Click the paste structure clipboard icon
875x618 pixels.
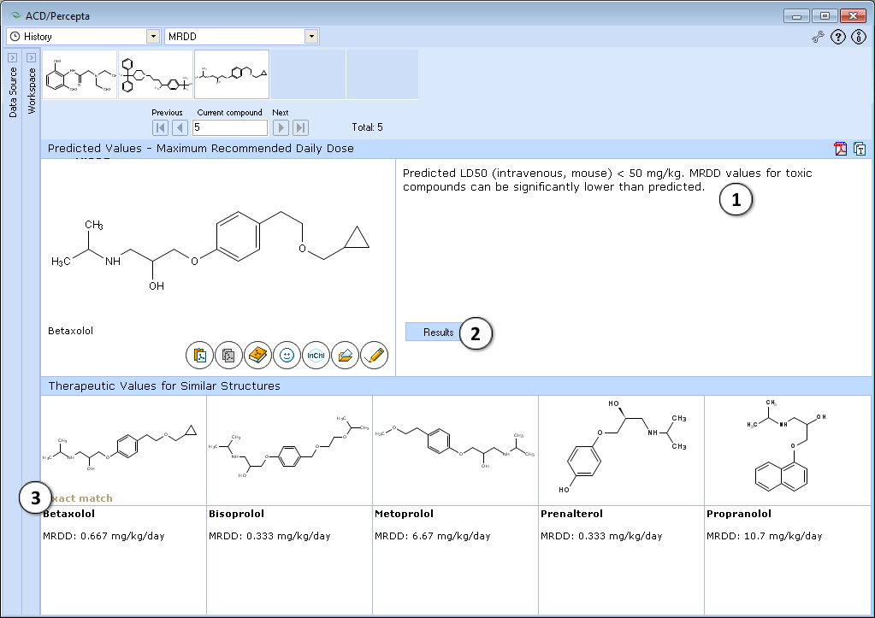pyautogui.click(x=200, y=356)
